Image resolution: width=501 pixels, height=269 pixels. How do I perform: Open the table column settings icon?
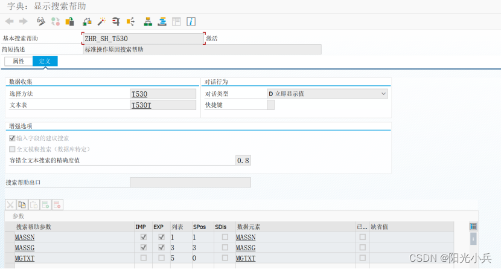[x=473, y=227]
